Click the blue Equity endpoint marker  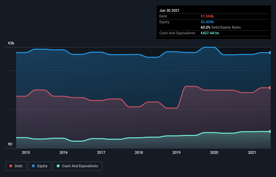270,52
